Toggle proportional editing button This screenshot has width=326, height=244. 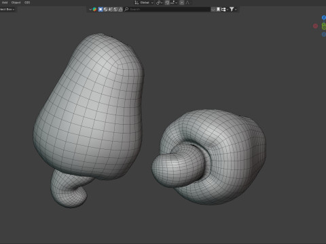pyautogui.click(x=182, y=3)
